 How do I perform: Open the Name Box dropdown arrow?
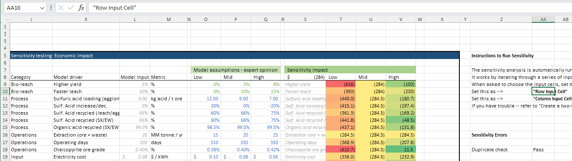point(41,8)
